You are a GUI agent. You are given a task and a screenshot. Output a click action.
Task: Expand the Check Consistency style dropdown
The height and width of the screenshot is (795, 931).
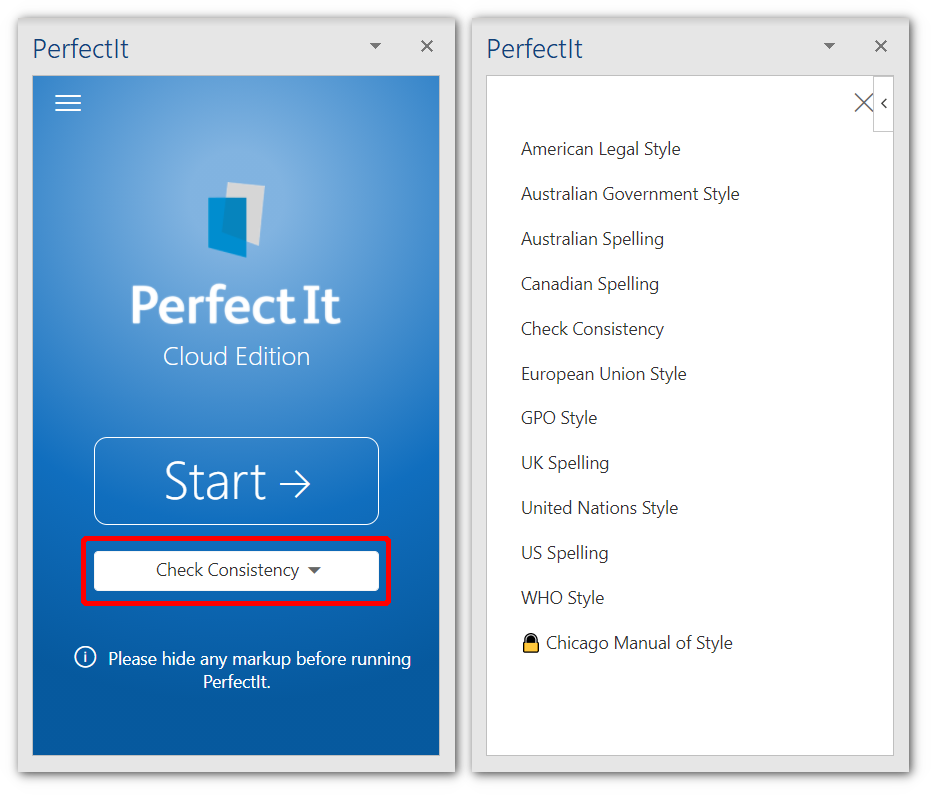pyautogui.click(x=237, y=571)
